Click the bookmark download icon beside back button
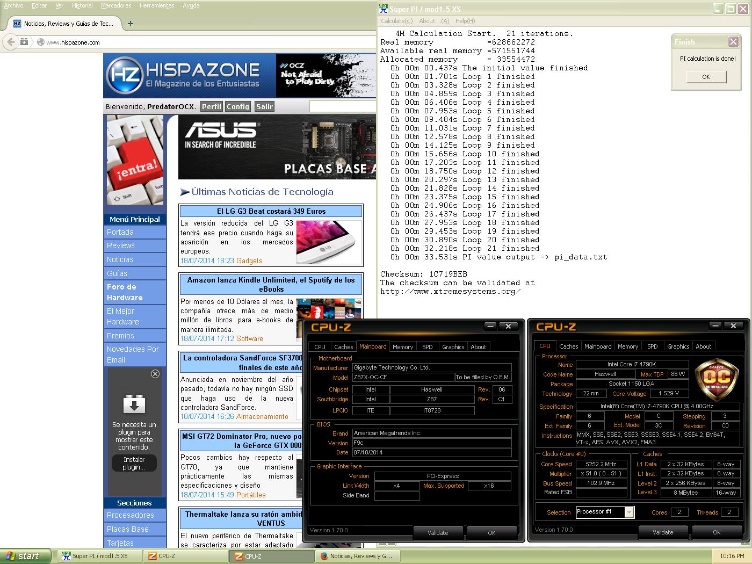The height and width of the screenshot is (564, 752). (24, 42)
